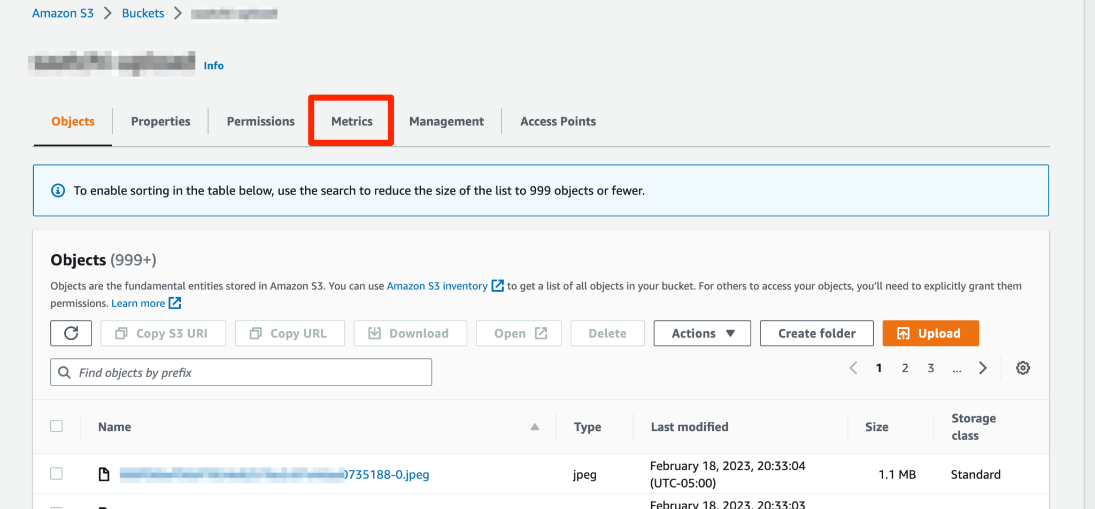The image size is (1095, 509).
Task: Click the external link icon beside Amazon S3 inventory
Action: [497, 285]
